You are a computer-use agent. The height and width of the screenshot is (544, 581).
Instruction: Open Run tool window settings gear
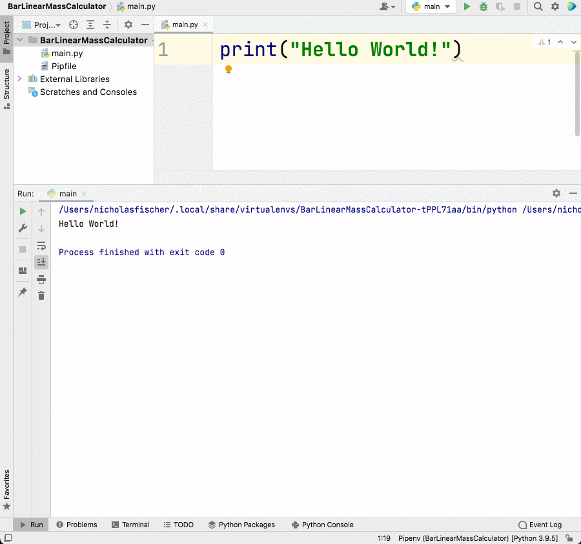point(556,193)
